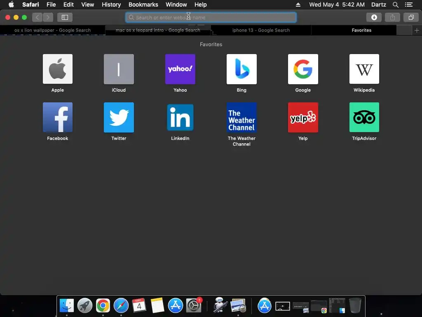Image resolution: width=422 pixels, height=317 pixels.
Task: Open Preview from the Dock
Action: 238,306
